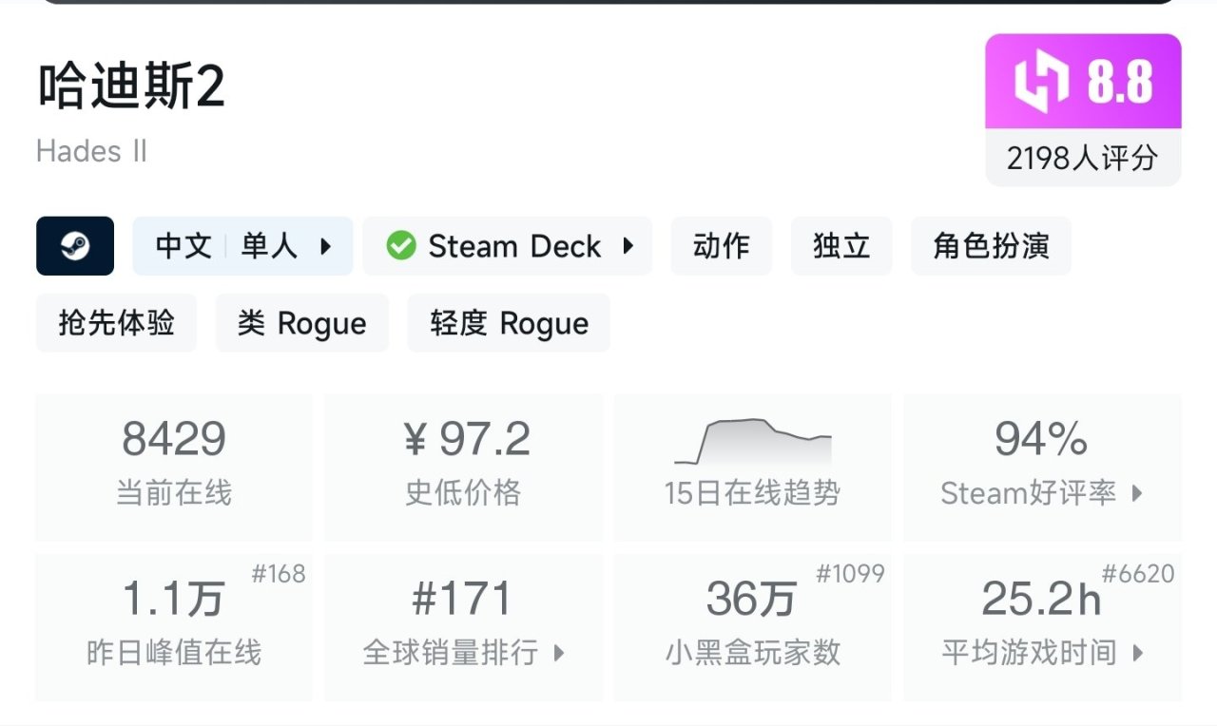Click the Xiaoheihe logo in score badge
Image resolution: width=1217 pixels, height=726 pixels.
1042,82
